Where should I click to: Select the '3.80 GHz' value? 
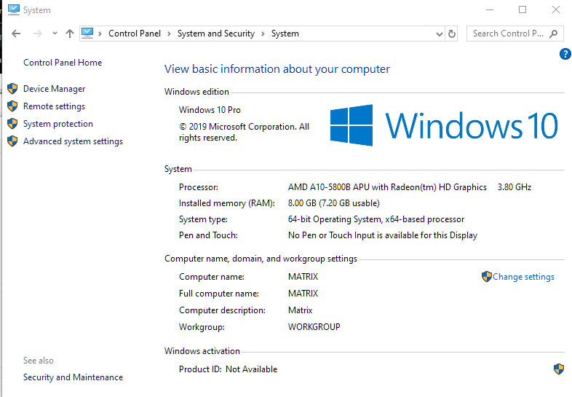pos(515,187)
